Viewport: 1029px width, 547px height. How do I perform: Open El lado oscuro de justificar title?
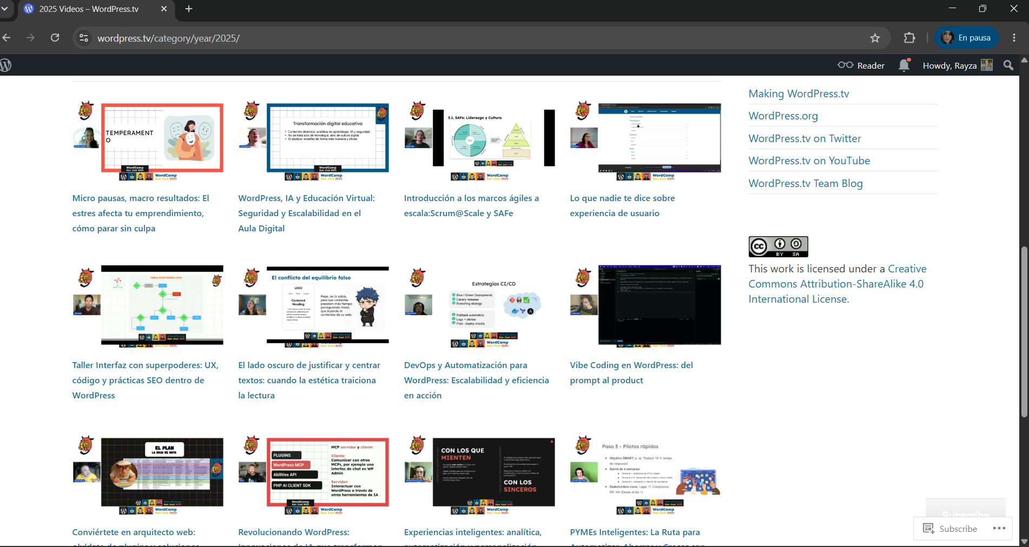tap(309, 380)
